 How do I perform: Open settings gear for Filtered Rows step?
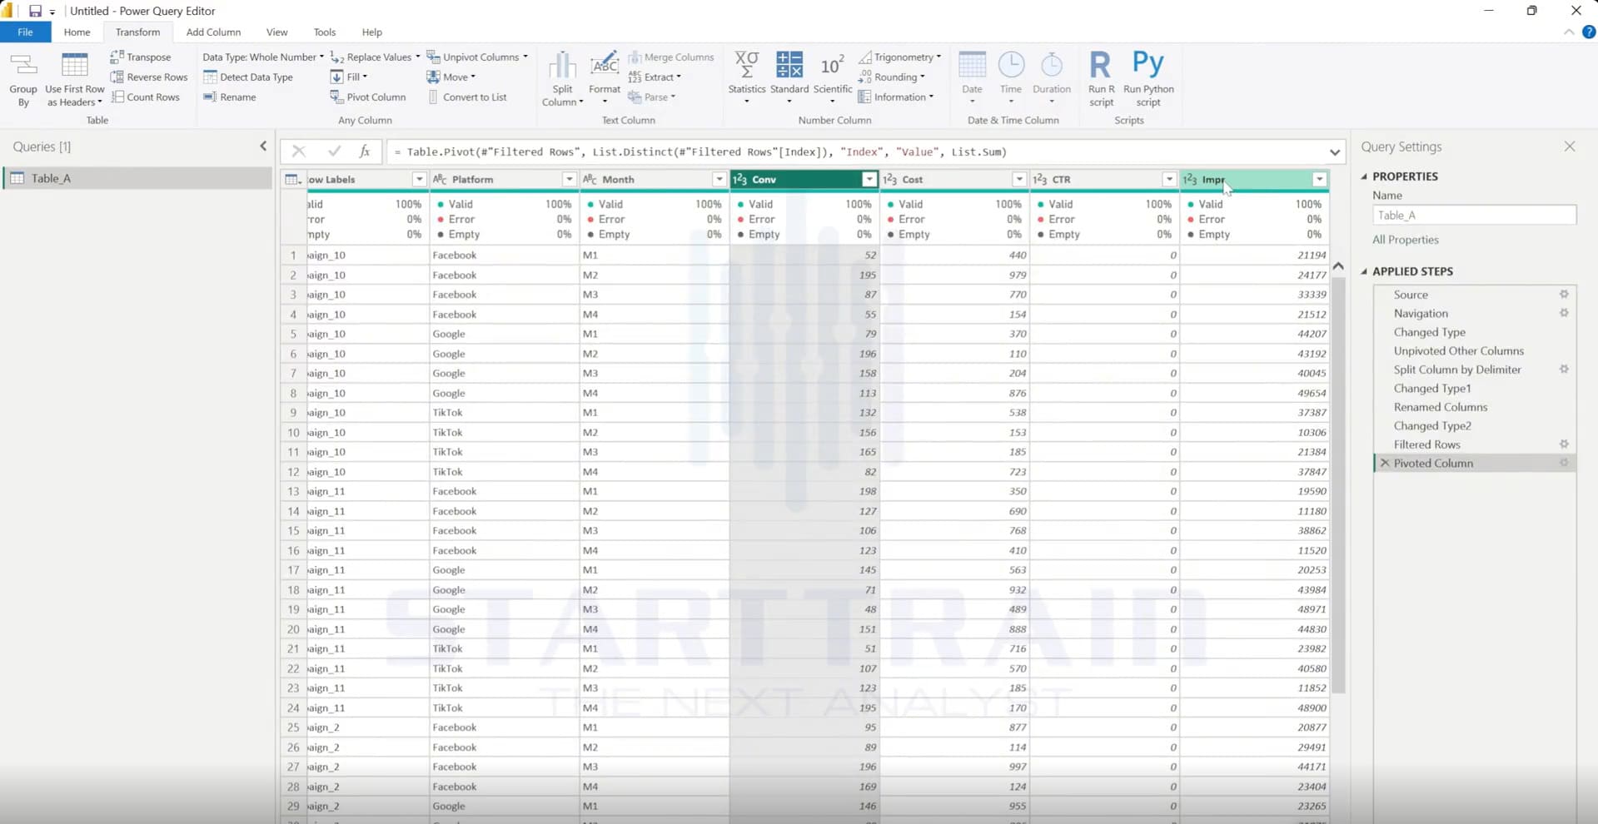tap(1564, 444)
